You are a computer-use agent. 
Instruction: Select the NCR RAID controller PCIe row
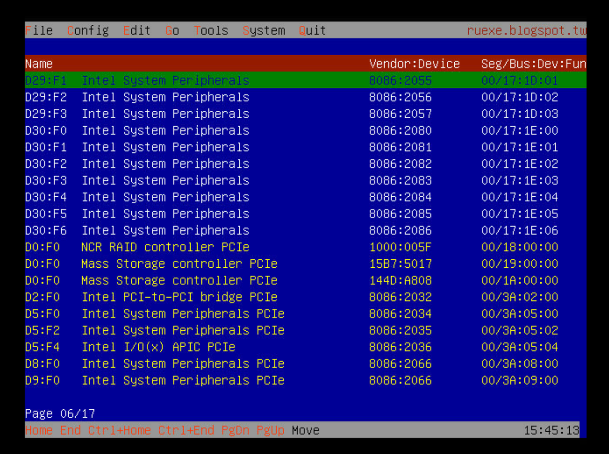[305, 247]
